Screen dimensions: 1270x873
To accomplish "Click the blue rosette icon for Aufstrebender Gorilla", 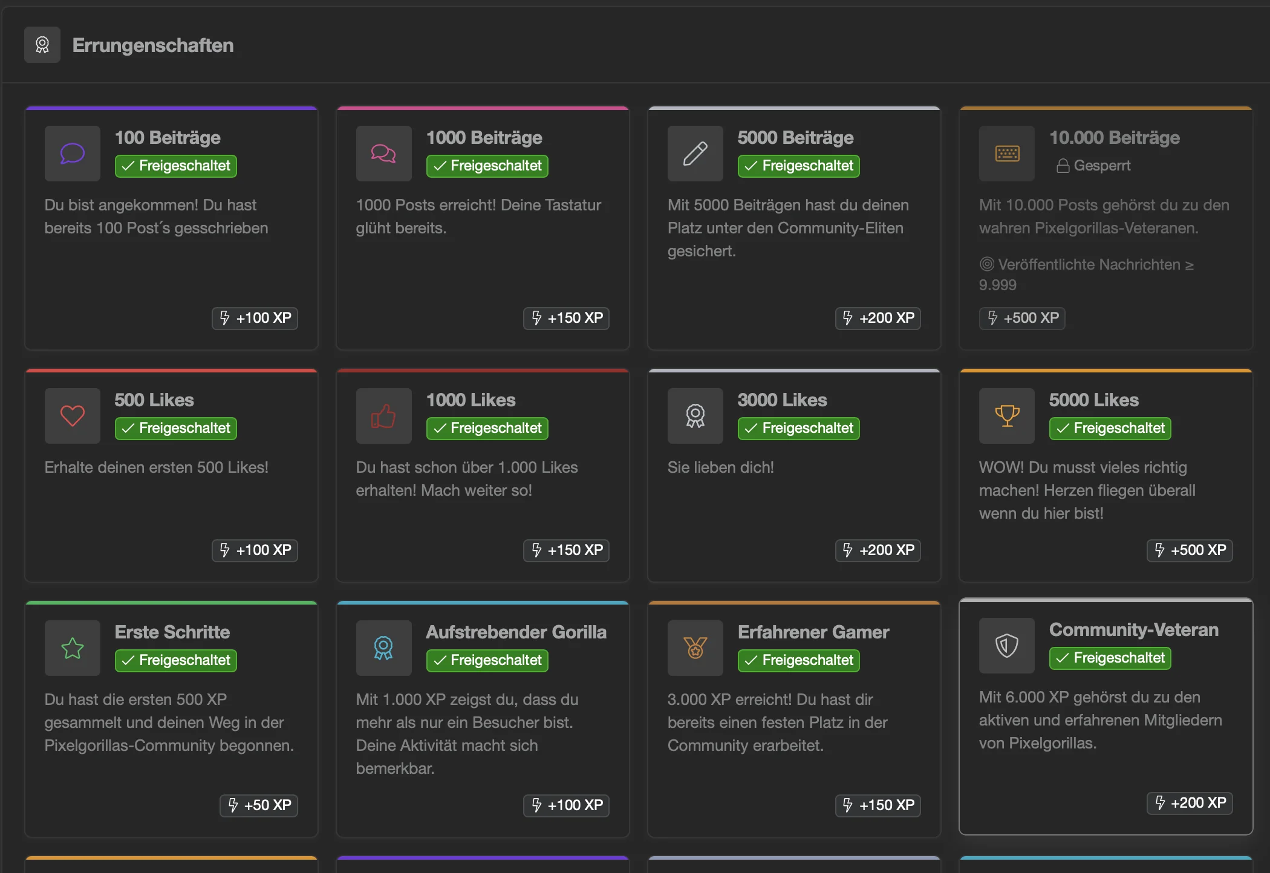I will click(x=383, y=648).
